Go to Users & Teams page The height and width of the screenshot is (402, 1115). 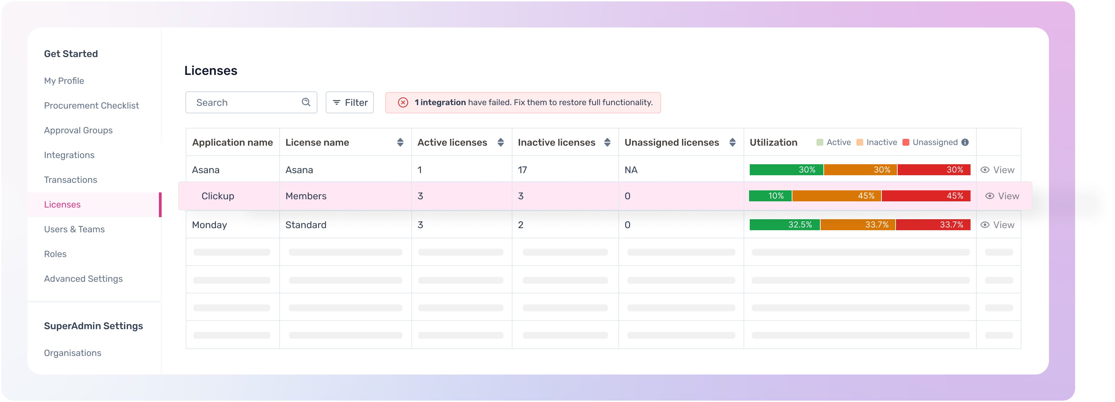tap(74, 229)
